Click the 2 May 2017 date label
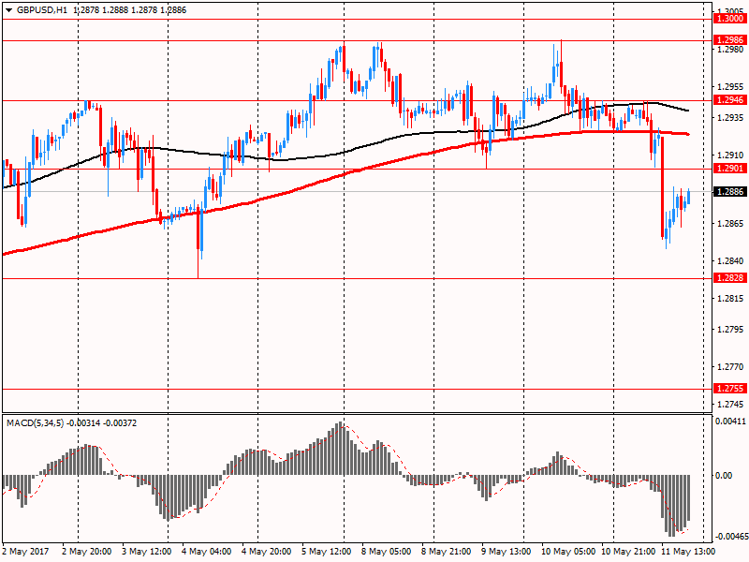Viewport: 749px width, 562px height. [26, 552]
